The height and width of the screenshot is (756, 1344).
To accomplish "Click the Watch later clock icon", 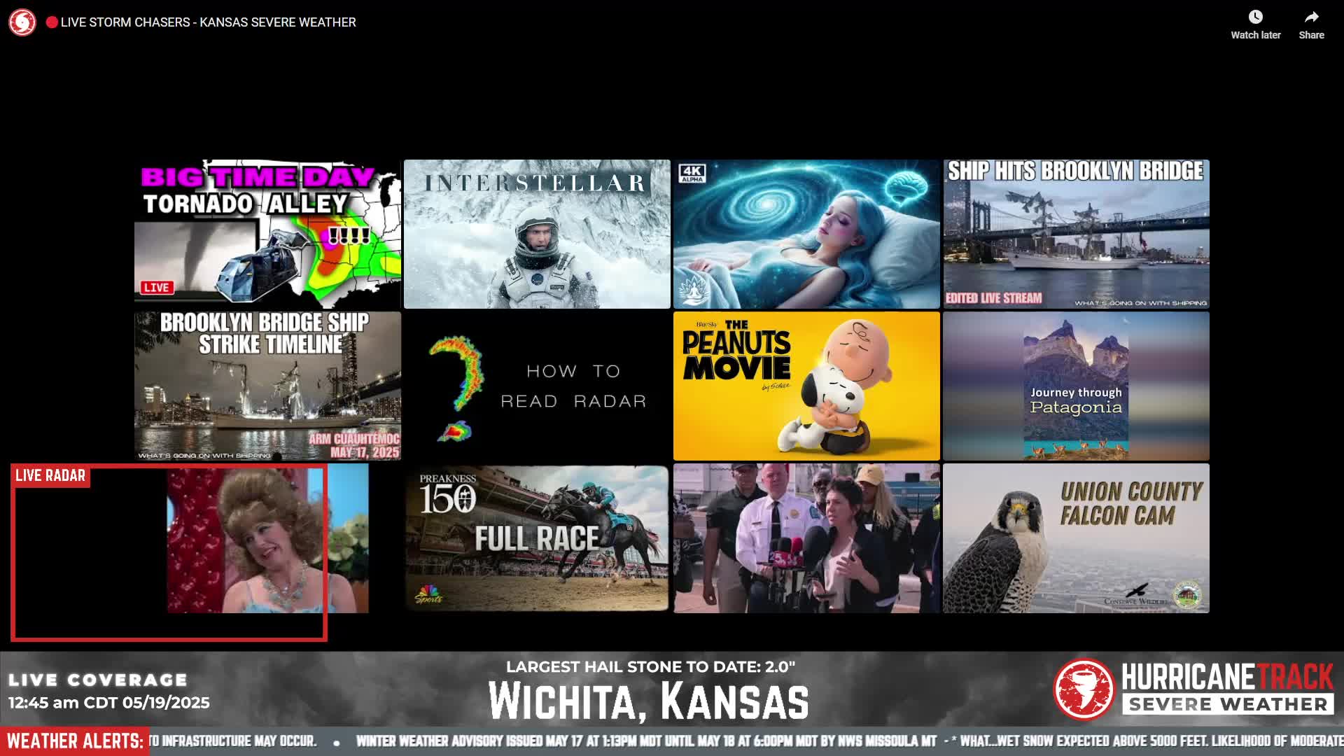I will coord(1256,17).
